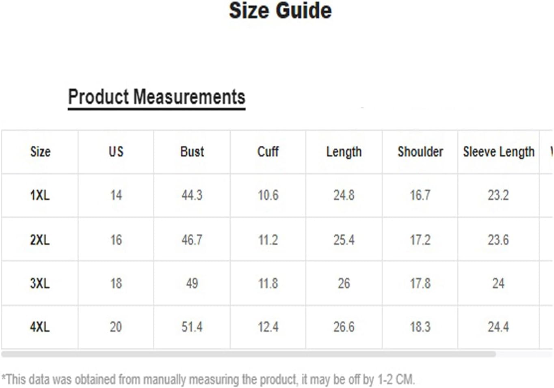Click the manual measurement disclaimer note
Viewport: 554px width, 388px height.
click(x=208, y=379)
